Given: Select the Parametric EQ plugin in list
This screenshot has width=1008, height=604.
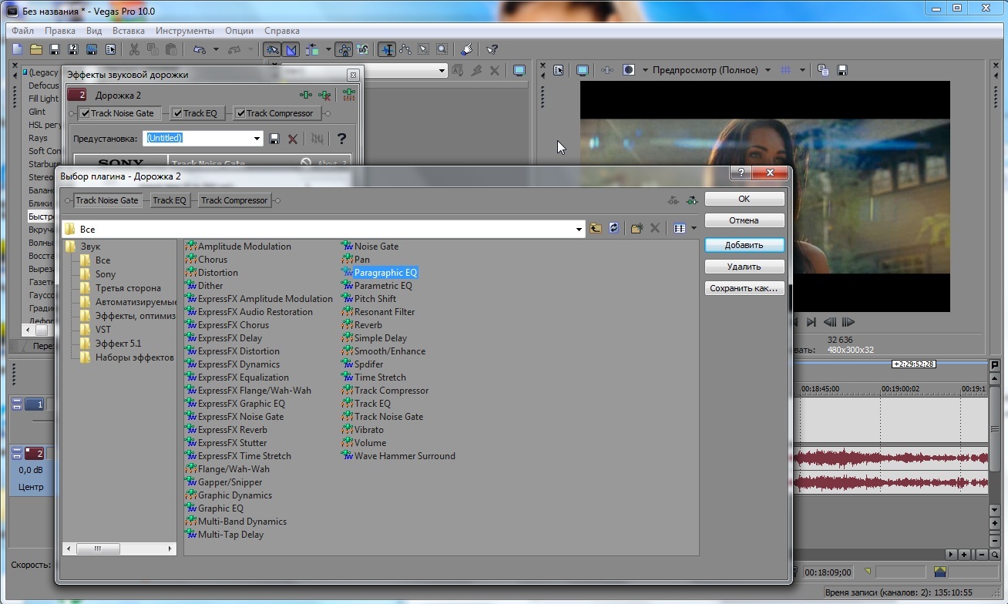Looking at the screenshot, I should [383, 286].
